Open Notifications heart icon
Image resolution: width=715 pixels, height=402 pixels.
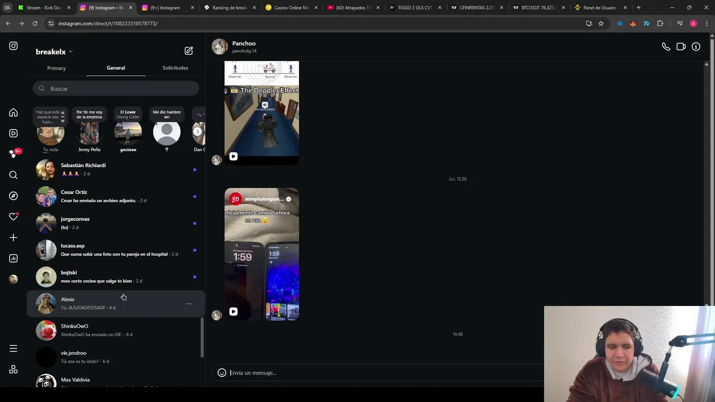(13, 217)
